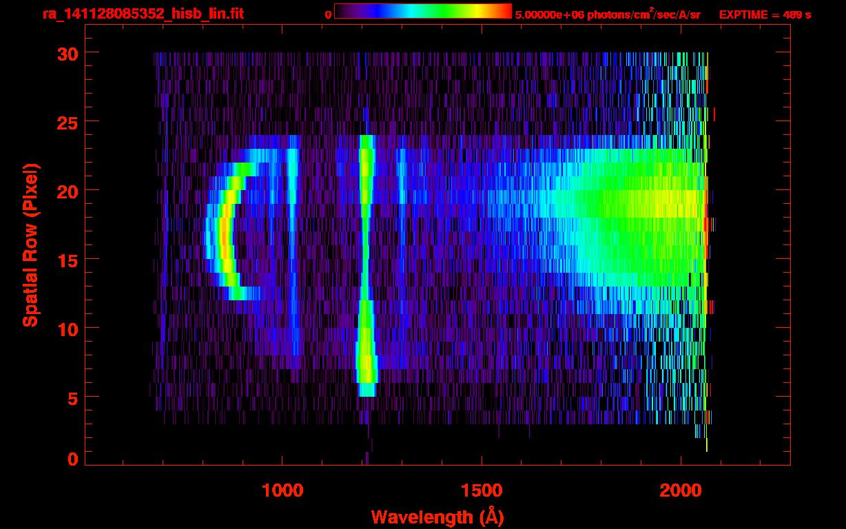This screenshot has height=529, width=846.
Task: Click the y-axis tick label 5
Action: 72,397
